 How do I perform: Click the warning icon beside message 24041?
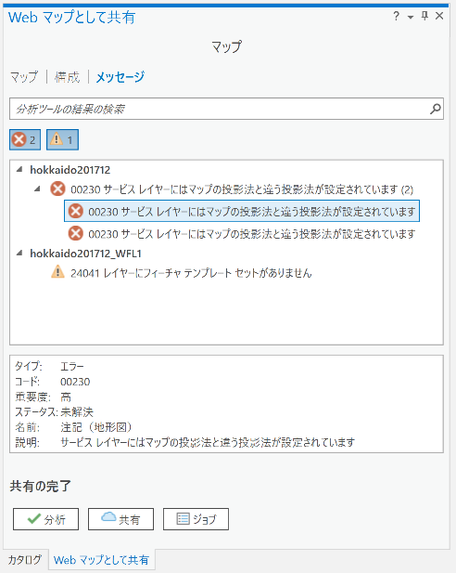point(57,272)
